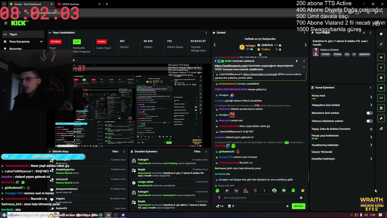Click the Kick logo

tap(18, 23)
